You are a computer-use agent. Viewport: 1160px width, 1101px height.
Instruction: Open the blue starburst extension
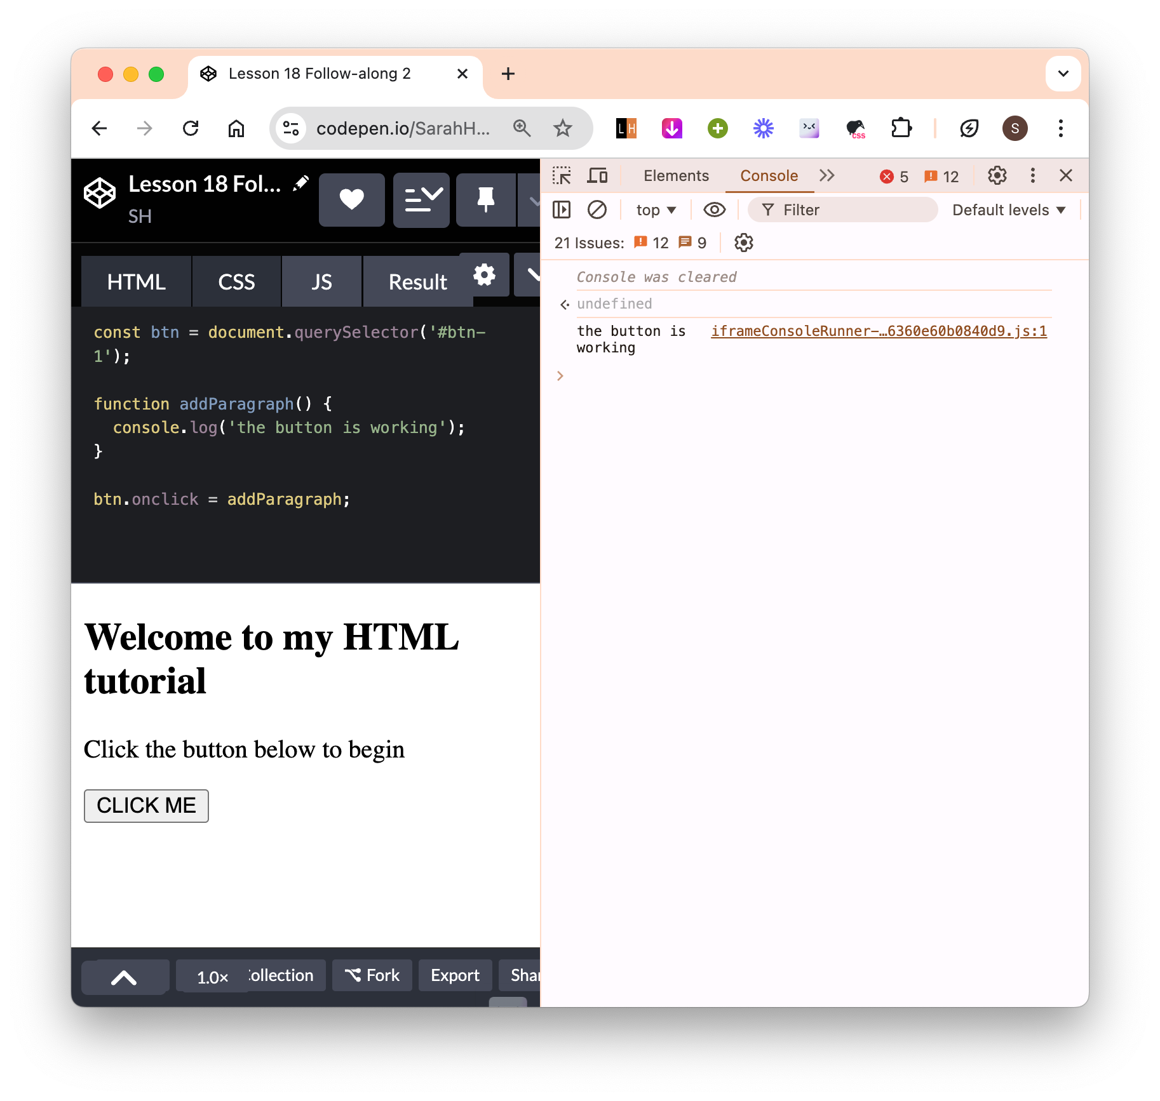(764, 129)
